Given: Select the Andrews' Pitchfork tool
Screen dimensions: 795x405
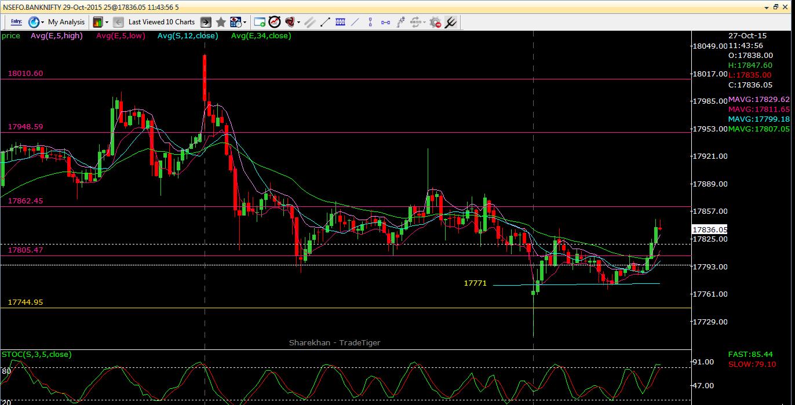Looking at the screenshot, I should point(451,23).
